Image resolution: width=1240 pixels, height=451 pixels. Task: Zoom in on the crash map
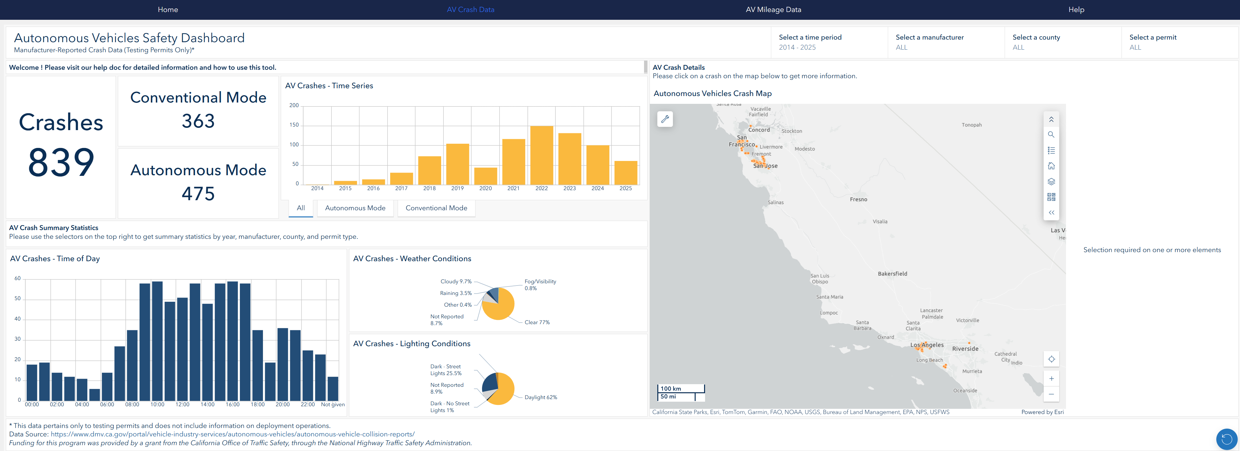pos(1051,378)
